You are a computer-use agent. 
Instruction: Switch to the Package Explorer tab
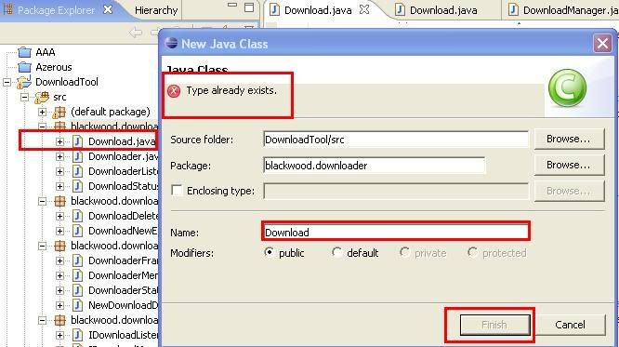(x=56, y=10)
